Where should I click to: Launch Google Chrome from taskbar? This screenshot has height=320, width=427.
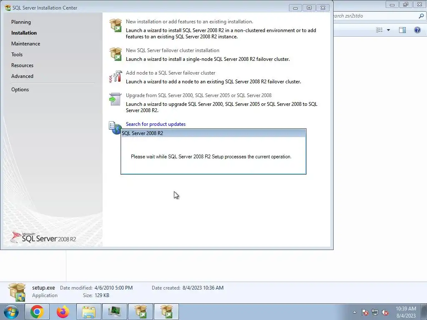tap(37, 312)
